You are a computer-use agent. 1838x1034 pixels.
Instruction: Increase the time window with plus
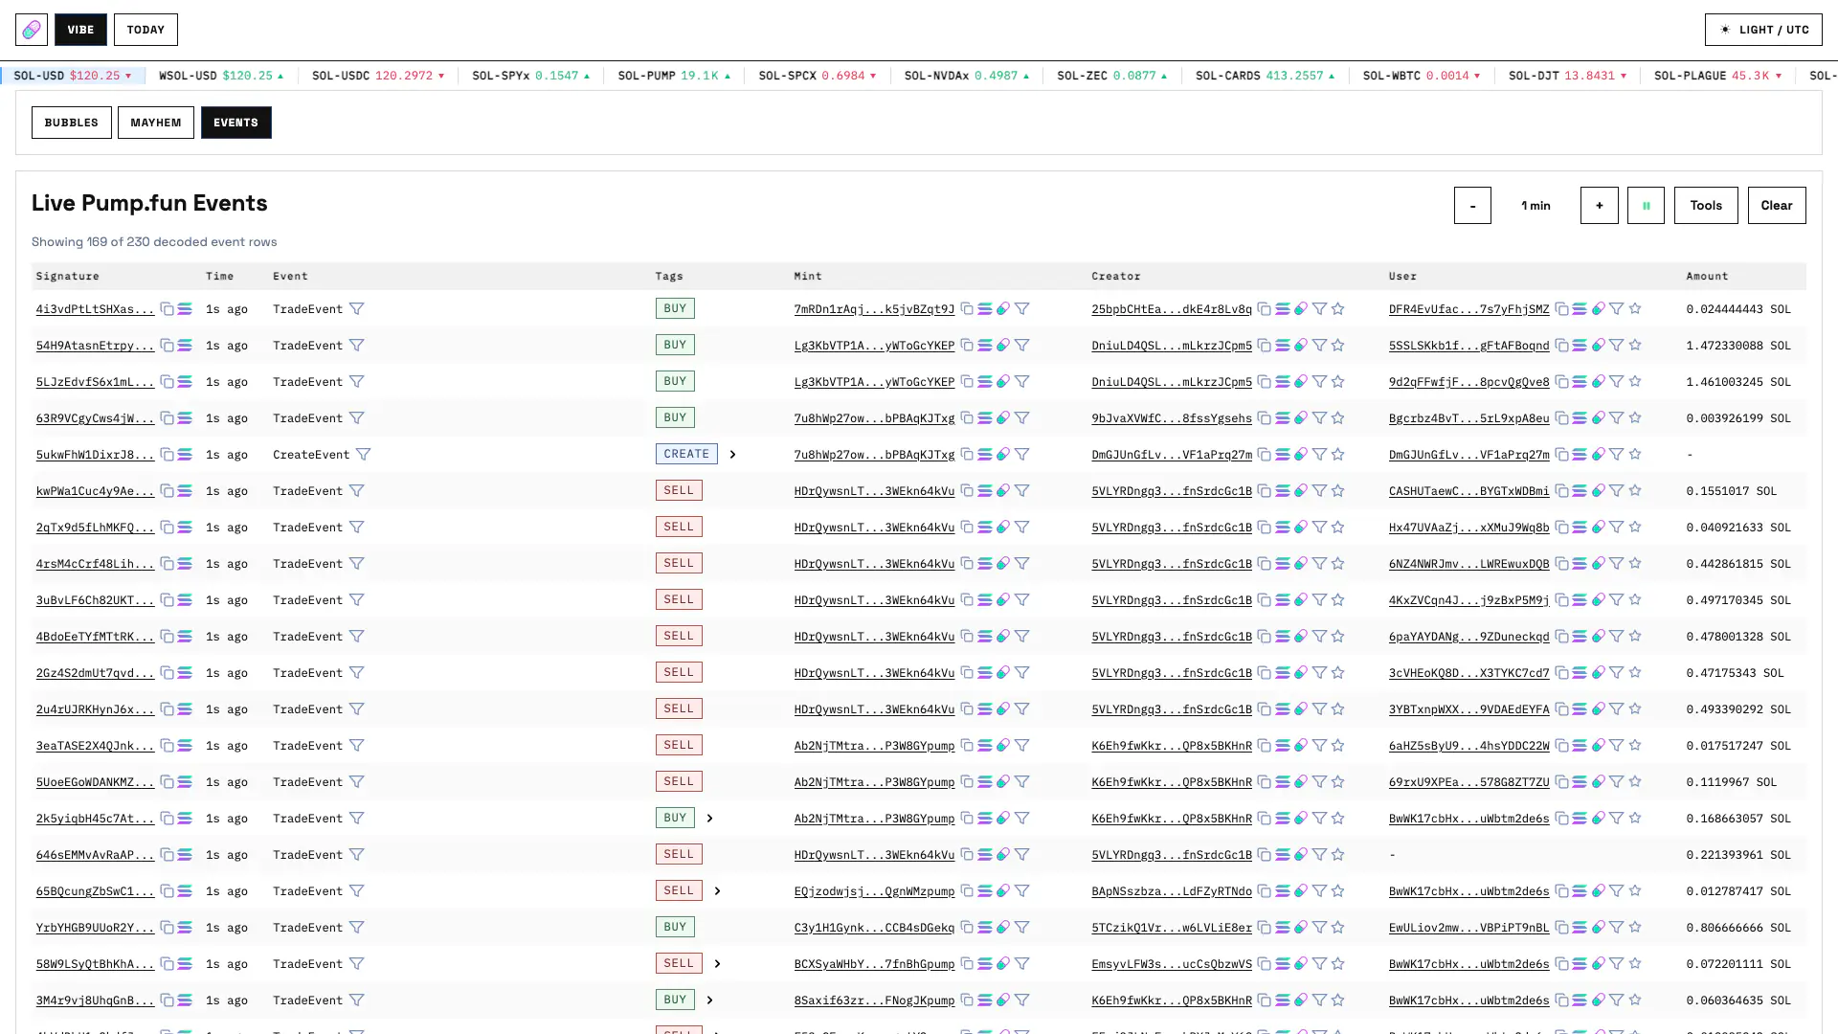point(1599,206)
